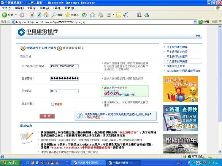Expand the Links toolbar chevron (»)
Image resolution: width=222 pixels, height=166 pixels.
[220, 21]
